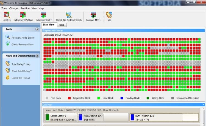Click the About Total Defrag icon
The height and width of the screenshot is (126, 206).
pos(8,70)
